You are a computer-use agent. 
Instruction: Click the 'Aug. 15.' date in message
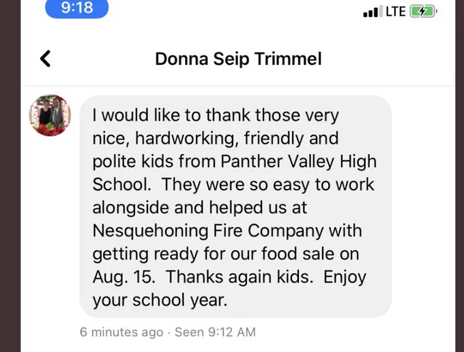124,277
